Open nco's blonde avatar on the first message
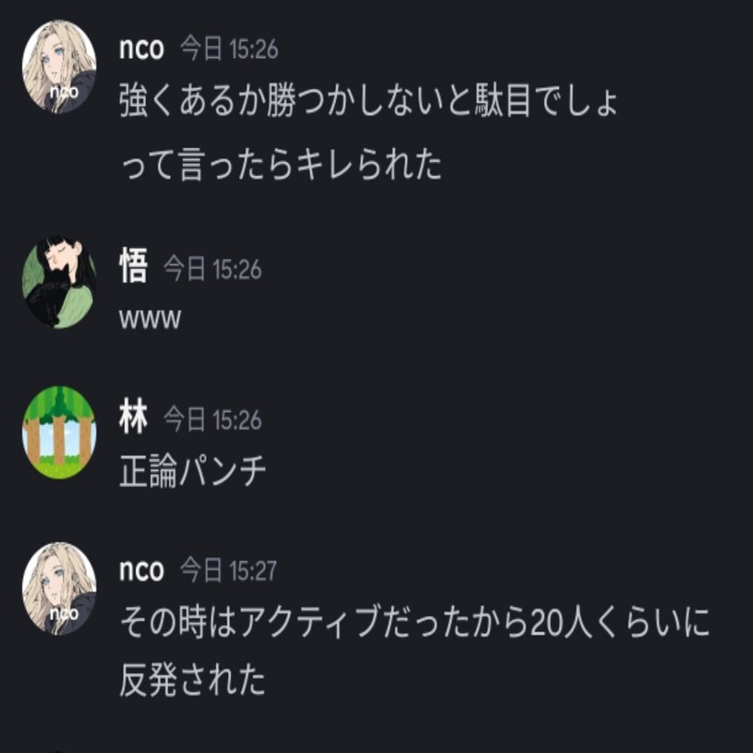The height and width of the screenshot is (753, 753). [59, 66]
